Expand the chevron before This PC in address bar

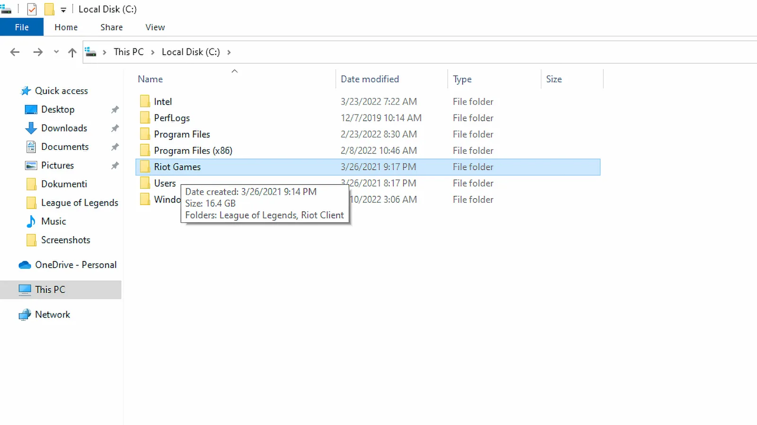click(105, 52)
